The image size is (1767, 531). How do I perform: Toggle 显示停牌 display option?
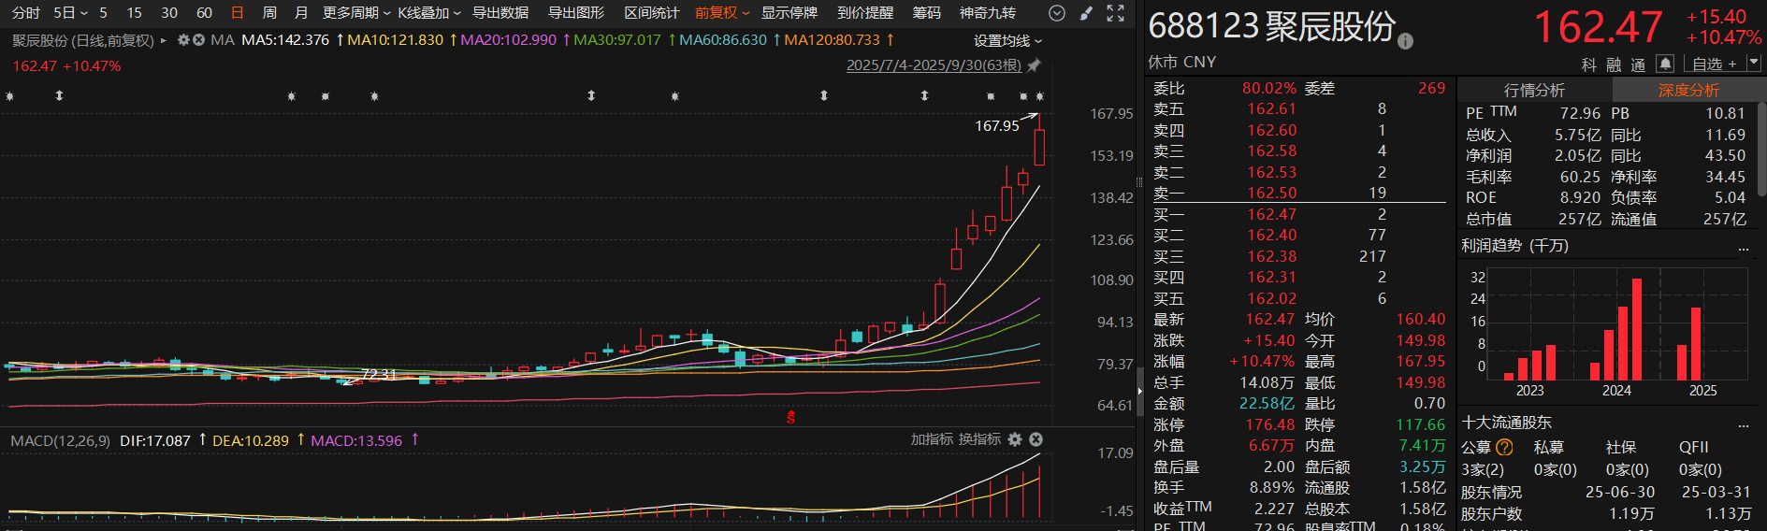pyautogui.click(x=789, y=13)
